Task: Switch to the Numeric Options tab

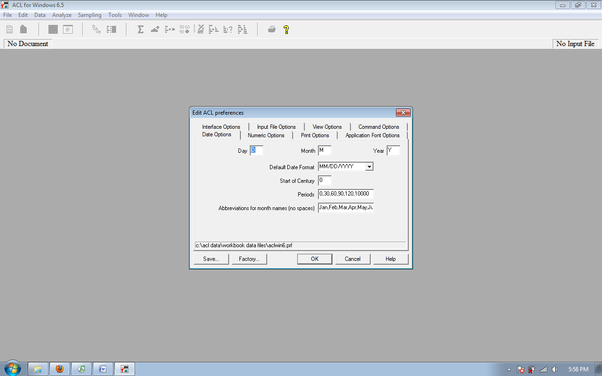Action: click(266, 135)
